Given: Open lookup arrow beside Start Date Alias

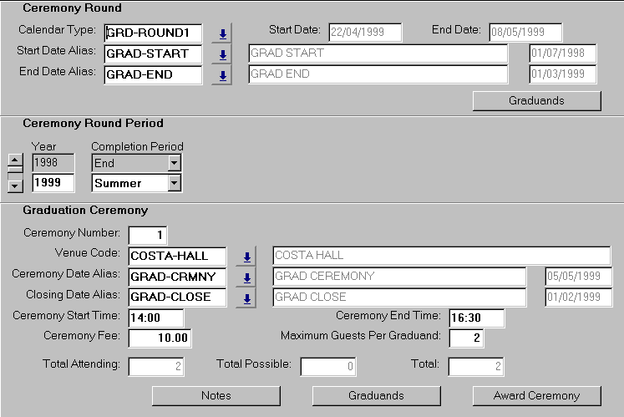Looking at the screenshot, I should pos(222,54).
